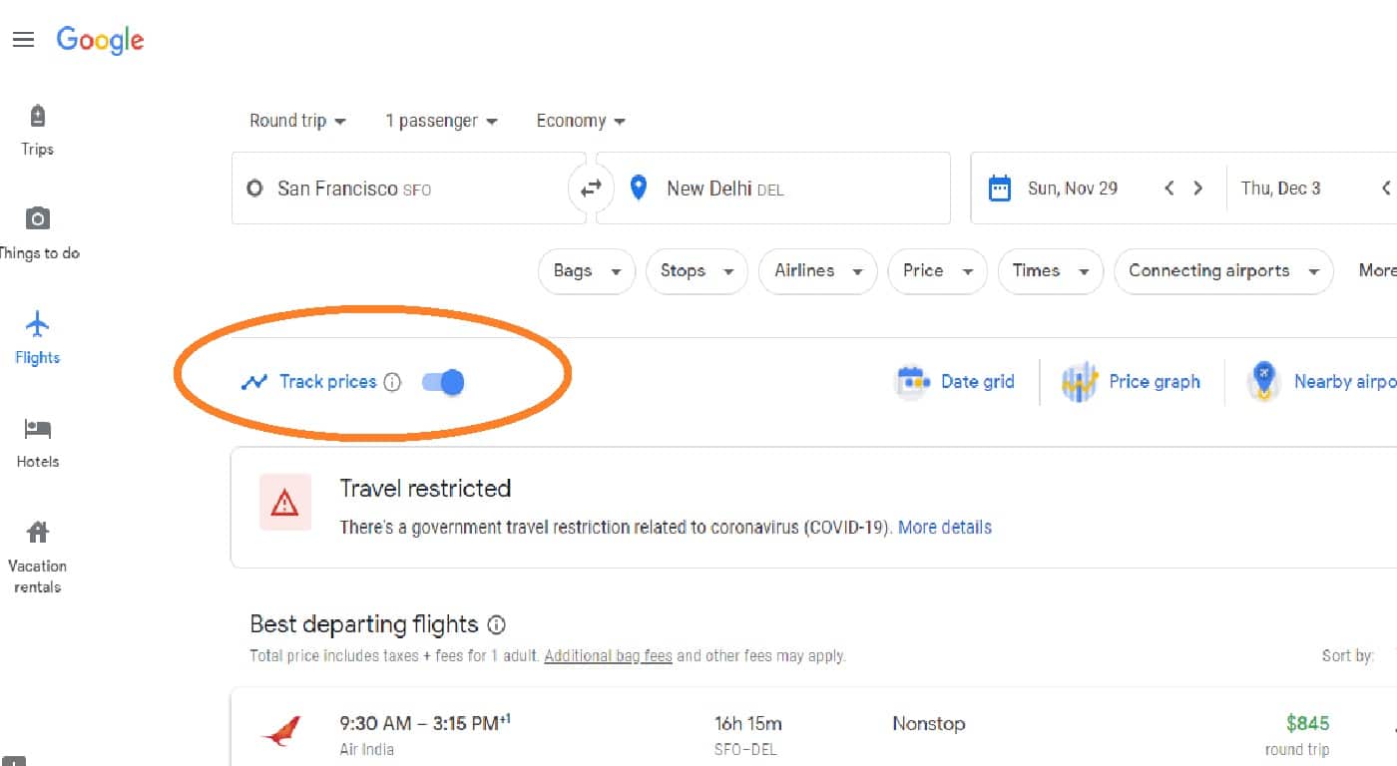Go to the Flights tab
This screenshot has height=766, width=1397.
point(38,338)
